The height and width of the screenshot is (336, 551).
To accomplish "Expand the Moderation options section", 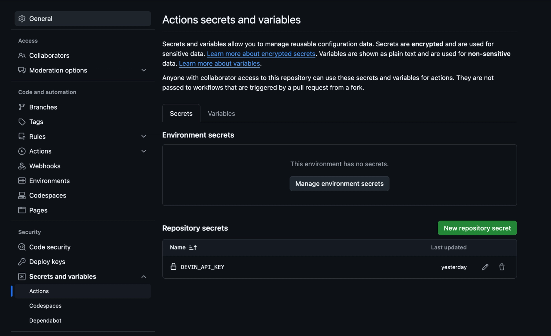I will coord(144,70).
